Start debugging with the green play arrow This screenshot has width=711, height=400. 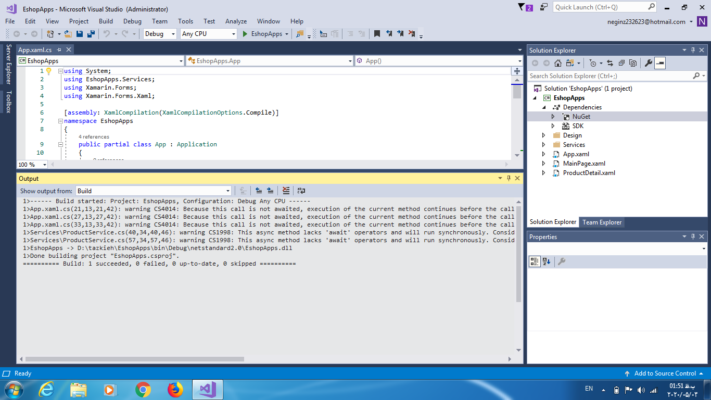(245, 34)
